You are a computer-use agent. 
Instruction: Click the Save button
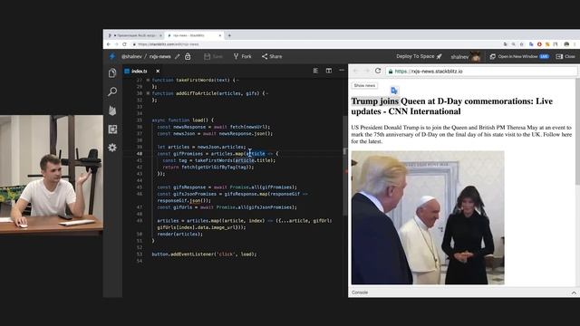(214, 56)
